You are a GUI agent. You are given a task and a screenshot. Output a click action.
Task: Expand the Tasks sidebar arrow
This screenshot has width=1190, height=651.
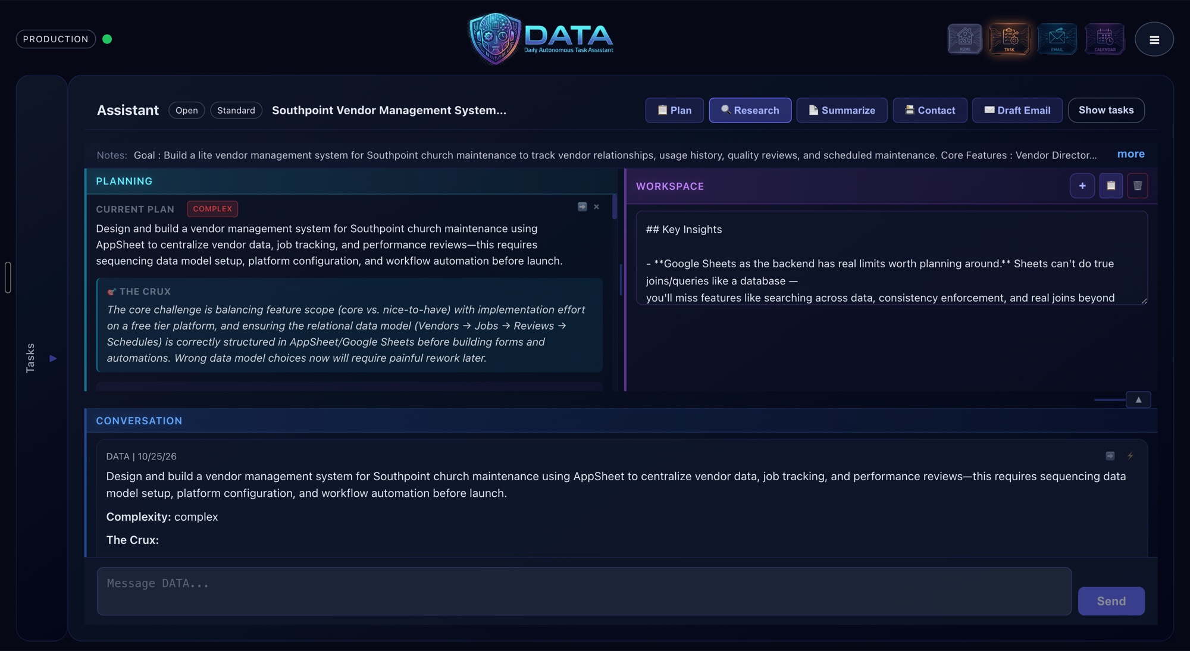tap(53, 358)
